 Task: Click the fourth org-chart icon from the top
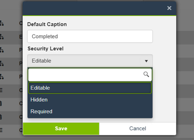pyautogui.click(x=1, y=63)
